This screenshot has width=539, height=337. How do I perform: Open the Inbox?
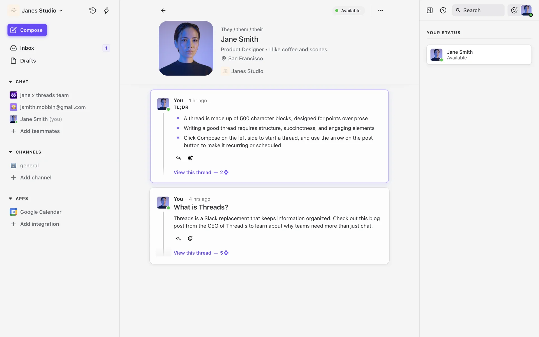[x=27, y=48]
